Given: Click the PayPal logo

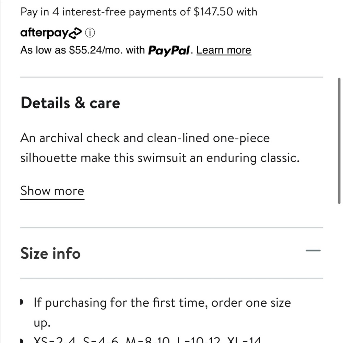Looking at the screenshot, I should (x=169, y=51).
